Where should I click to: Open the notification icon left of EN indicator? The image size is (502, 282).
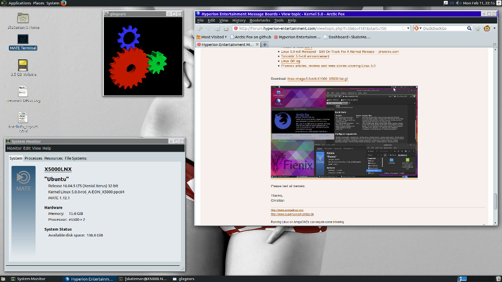445,3
